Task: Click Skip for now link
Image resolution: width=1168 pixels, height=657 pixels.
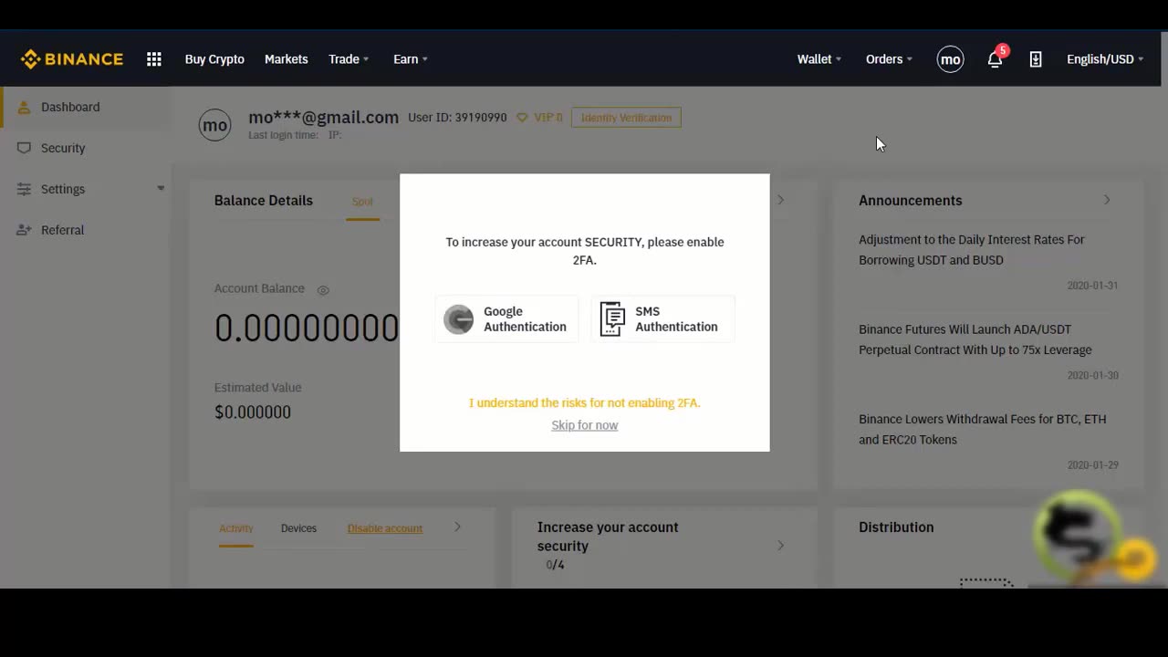Action: pyautogui.click(x=585, y=425)
